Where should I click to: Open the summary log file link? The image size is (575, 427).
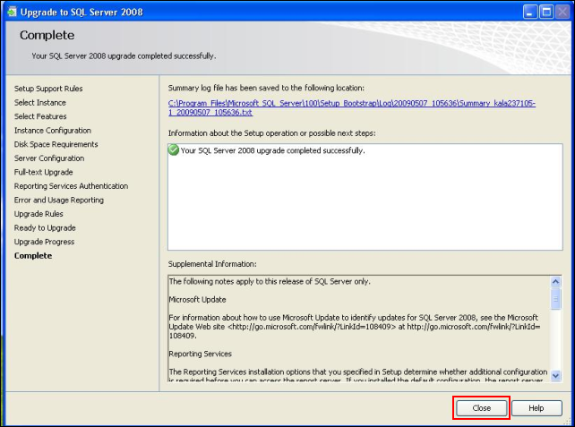[x=351, y=107]
